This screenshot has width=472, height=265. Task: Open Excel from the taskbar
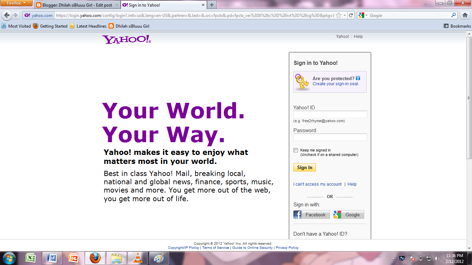(x=31, y=258)
